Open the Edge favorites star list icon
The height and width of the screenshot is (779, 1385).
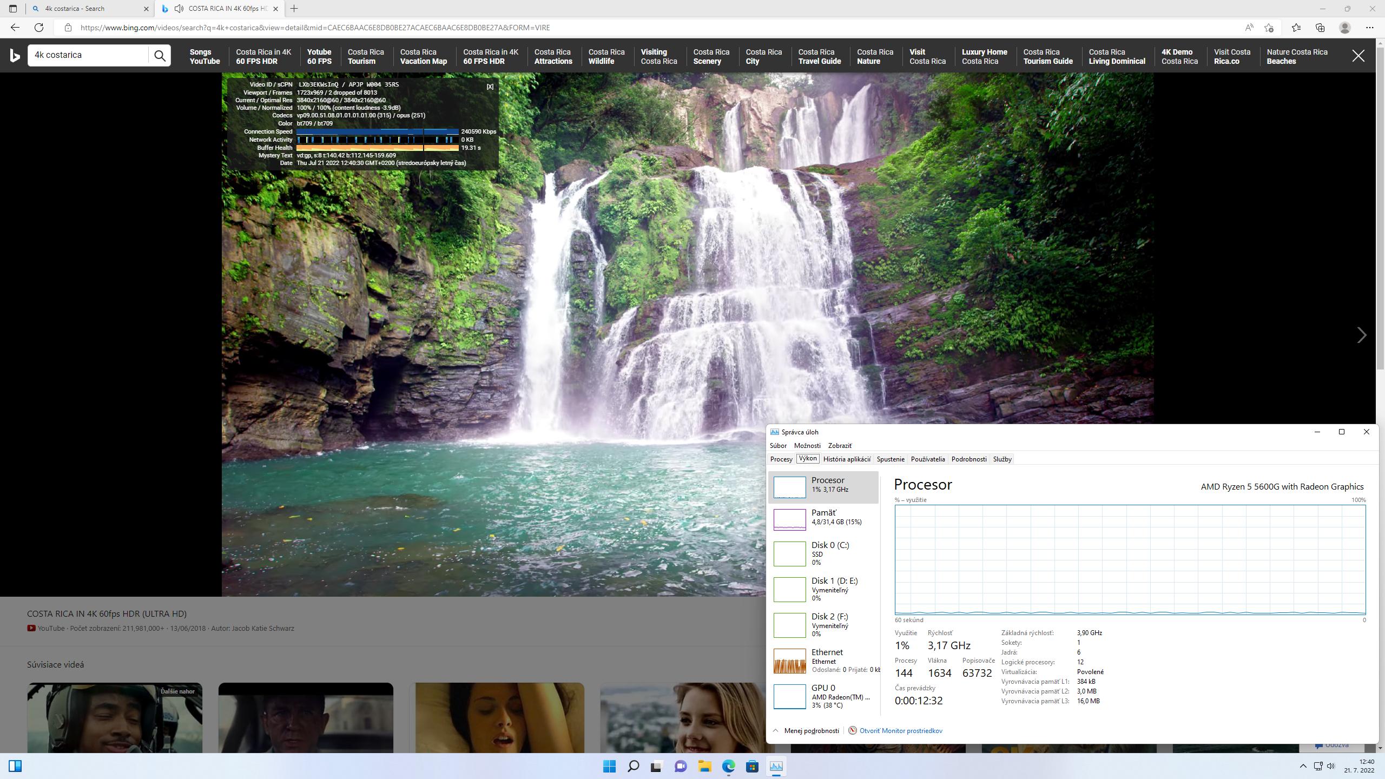click(x=1296, y=28)
